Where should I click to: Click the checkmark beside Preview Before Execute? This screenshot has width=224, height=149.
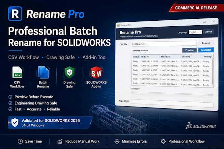tap(10, 97)
